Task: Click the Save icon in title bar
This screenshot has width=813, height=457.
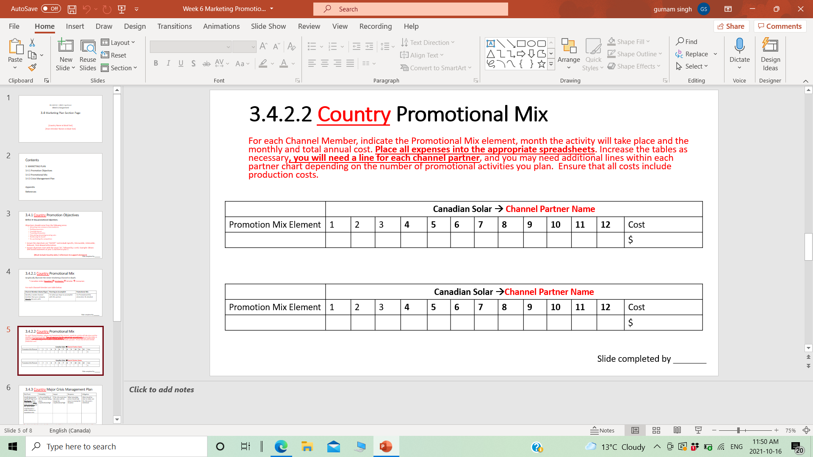Action: tap(72, 9)
